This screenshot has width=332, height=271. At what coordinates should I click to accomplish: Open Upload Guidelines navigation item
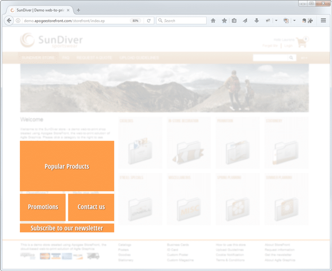[139, 57]
